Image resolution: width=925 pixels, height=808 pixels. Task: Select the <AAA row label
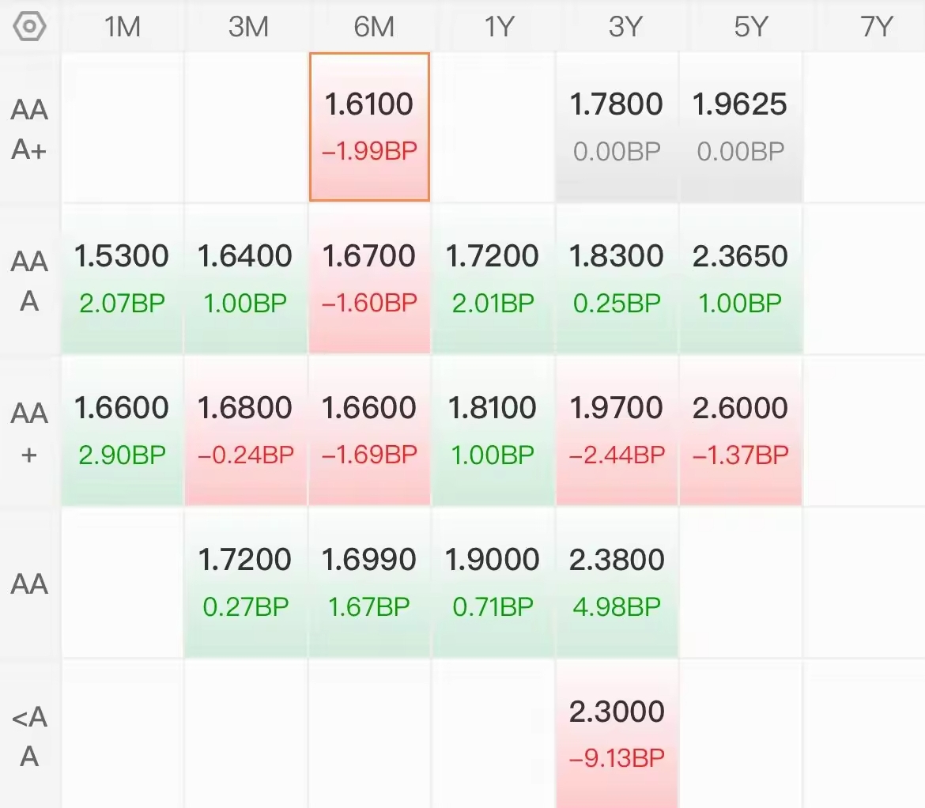[29, 736]
